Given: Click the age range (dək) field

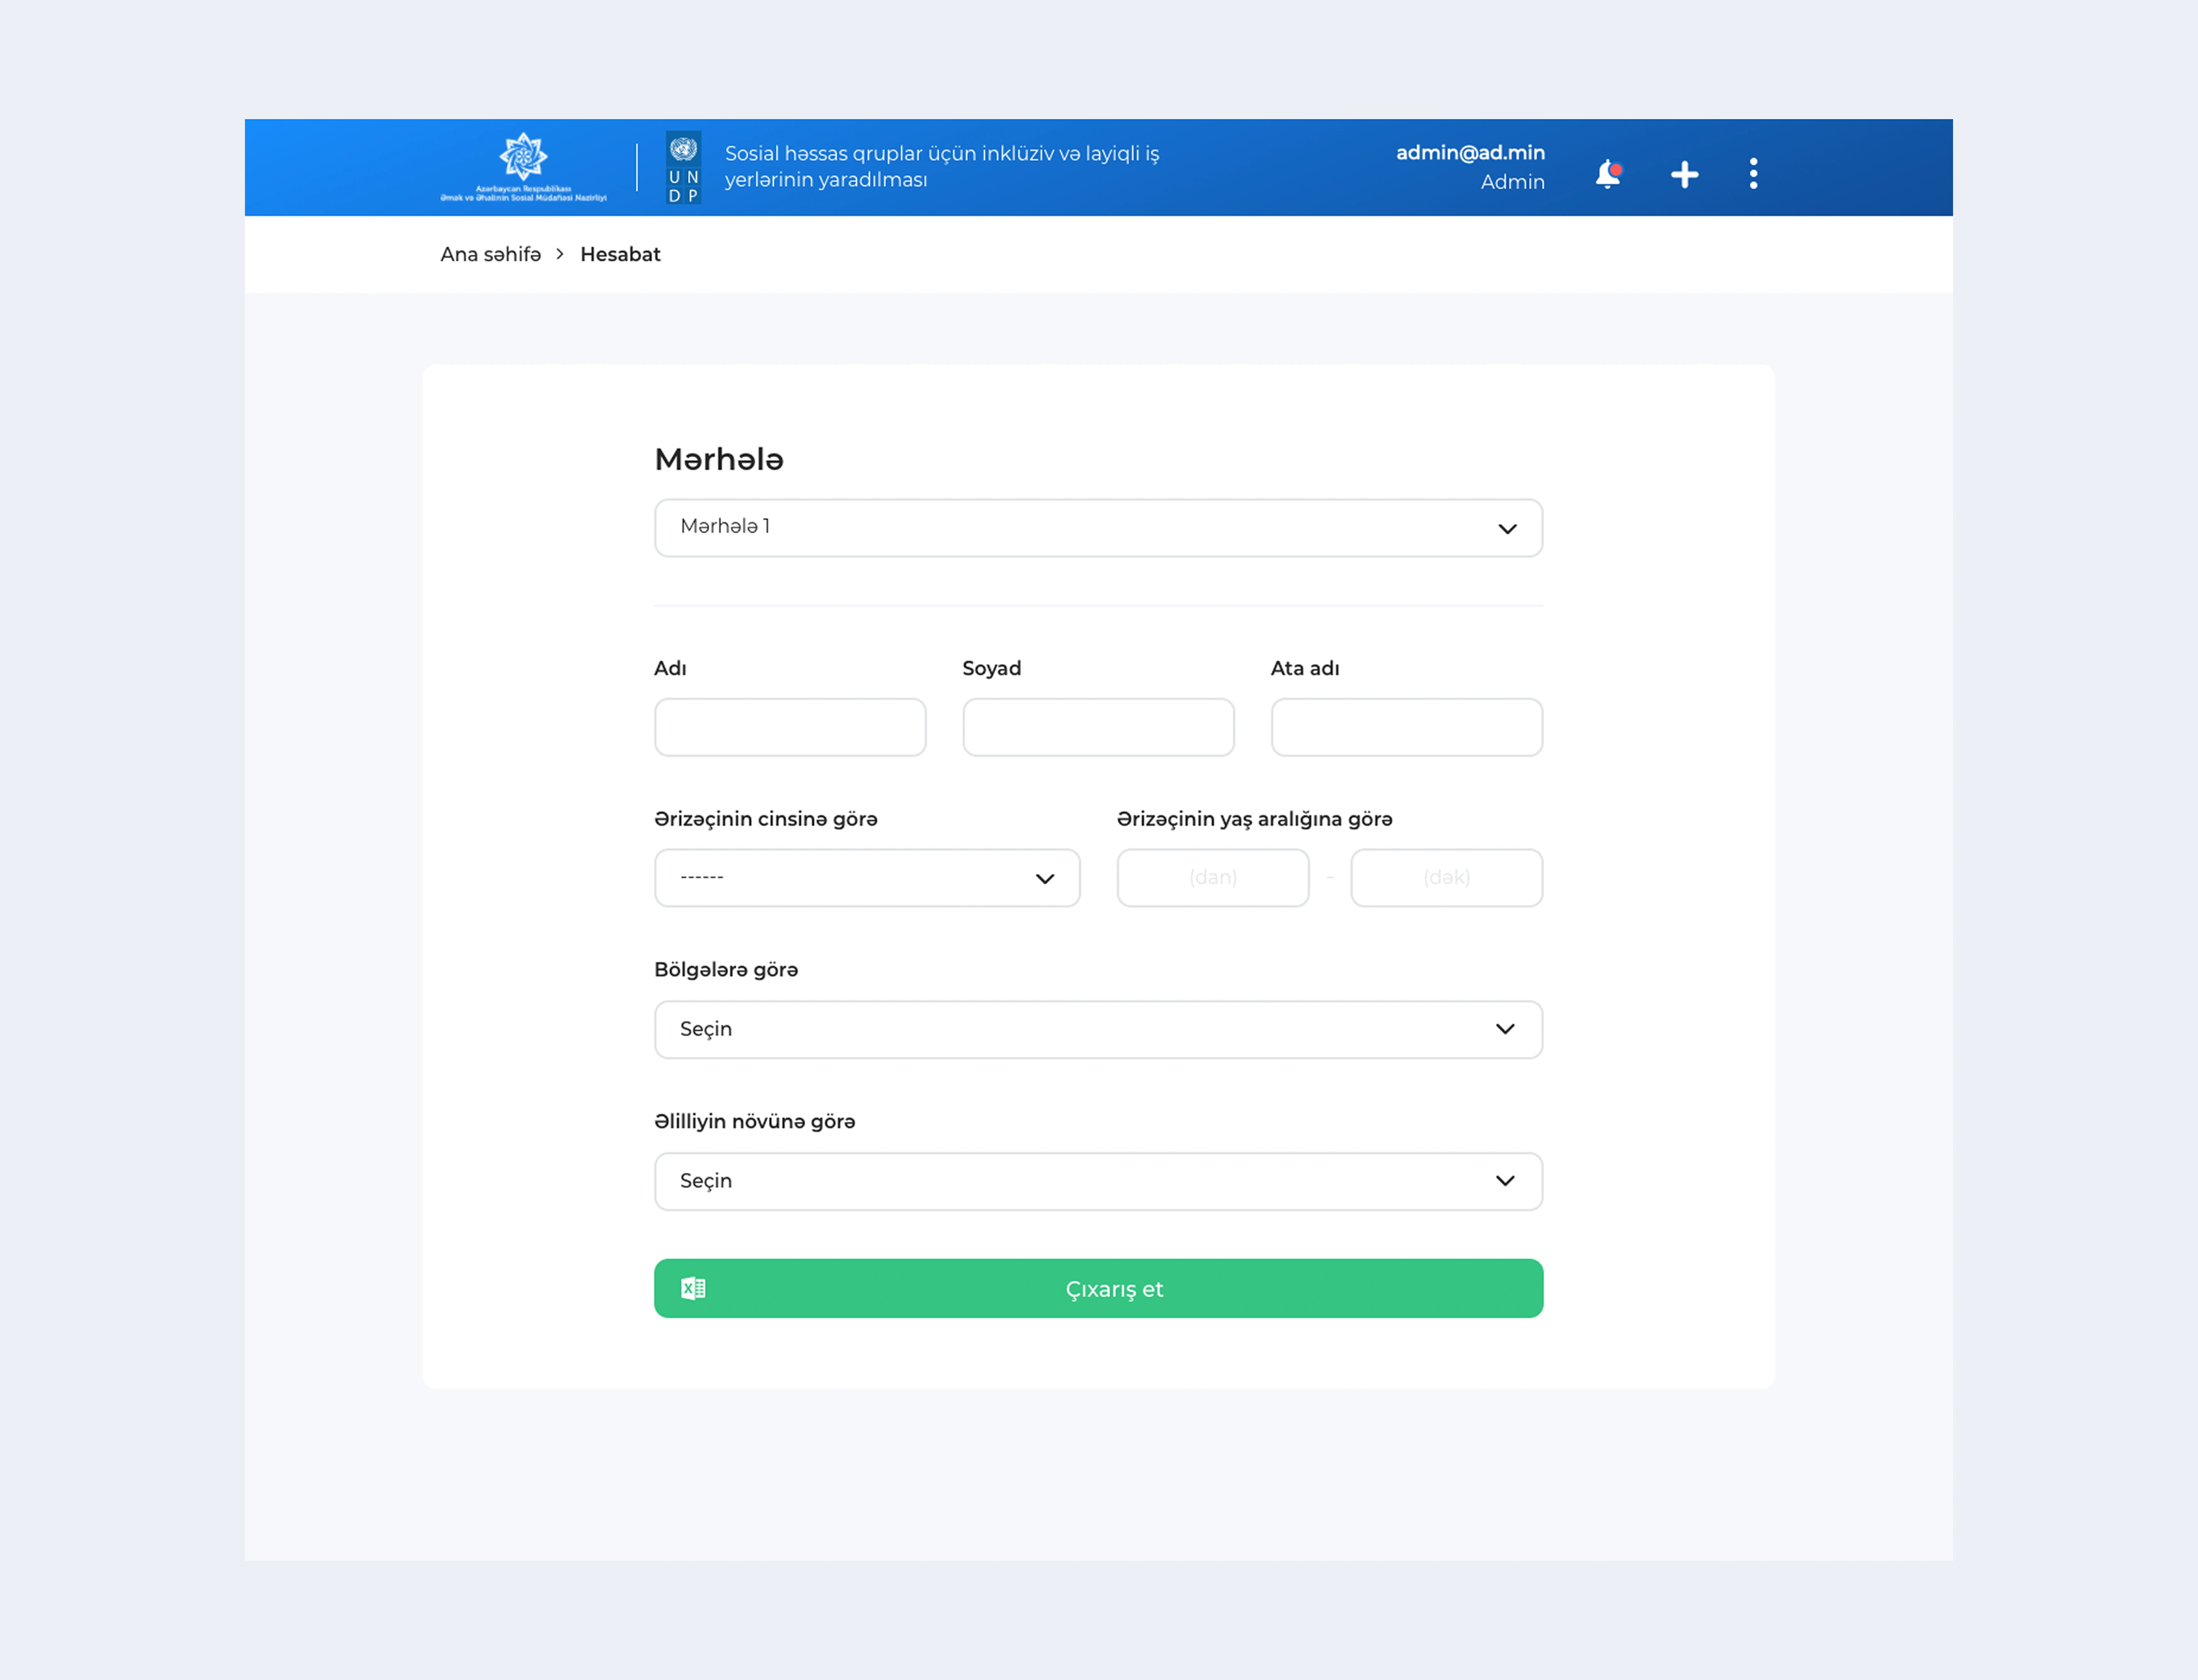Looking at the screenshot, I should (x=1446, y=878).
